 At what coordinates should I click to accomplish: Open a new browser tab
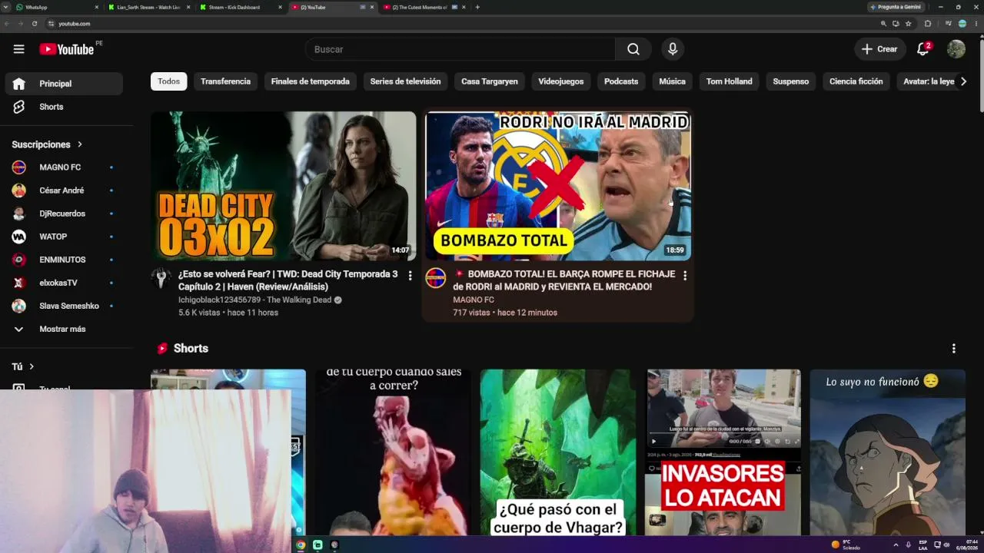[x=477, y=7]
